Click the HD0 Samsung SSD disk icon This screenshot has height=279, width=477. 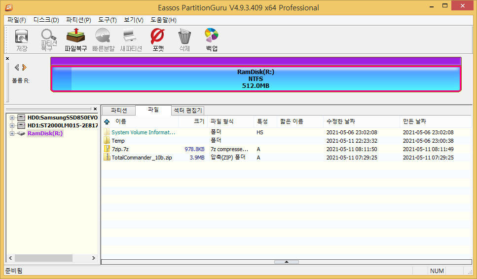pyautogui.click(x=21, y=118)
